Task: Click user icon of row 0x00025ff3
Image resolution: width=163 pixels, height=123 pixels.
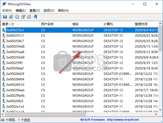Action: point(4,63)
